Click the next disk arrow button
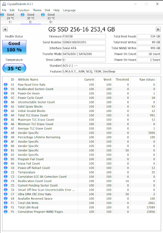Image resolution: width=163 pixels, height=233 pixels. point(158,29)
